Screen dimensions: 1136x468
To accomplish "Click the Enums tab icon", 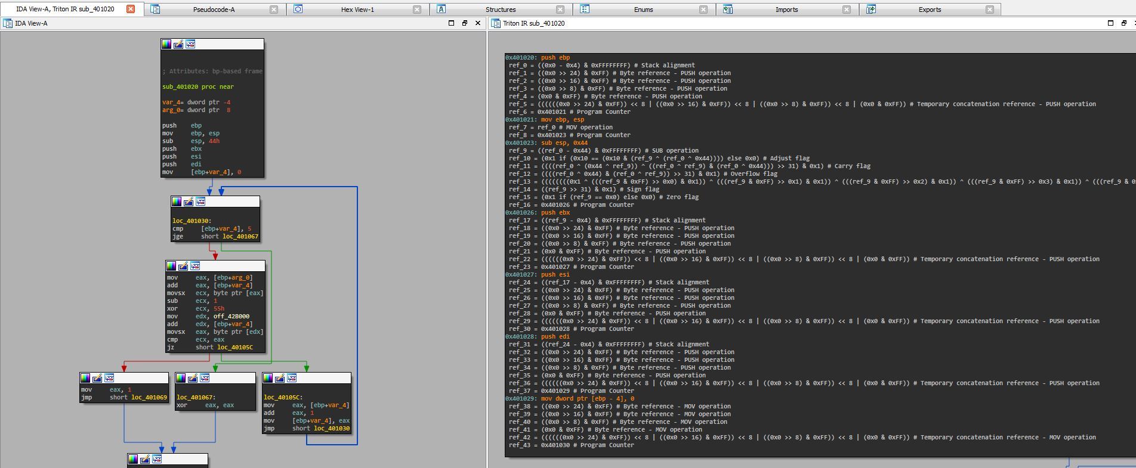I will point(585,10).
